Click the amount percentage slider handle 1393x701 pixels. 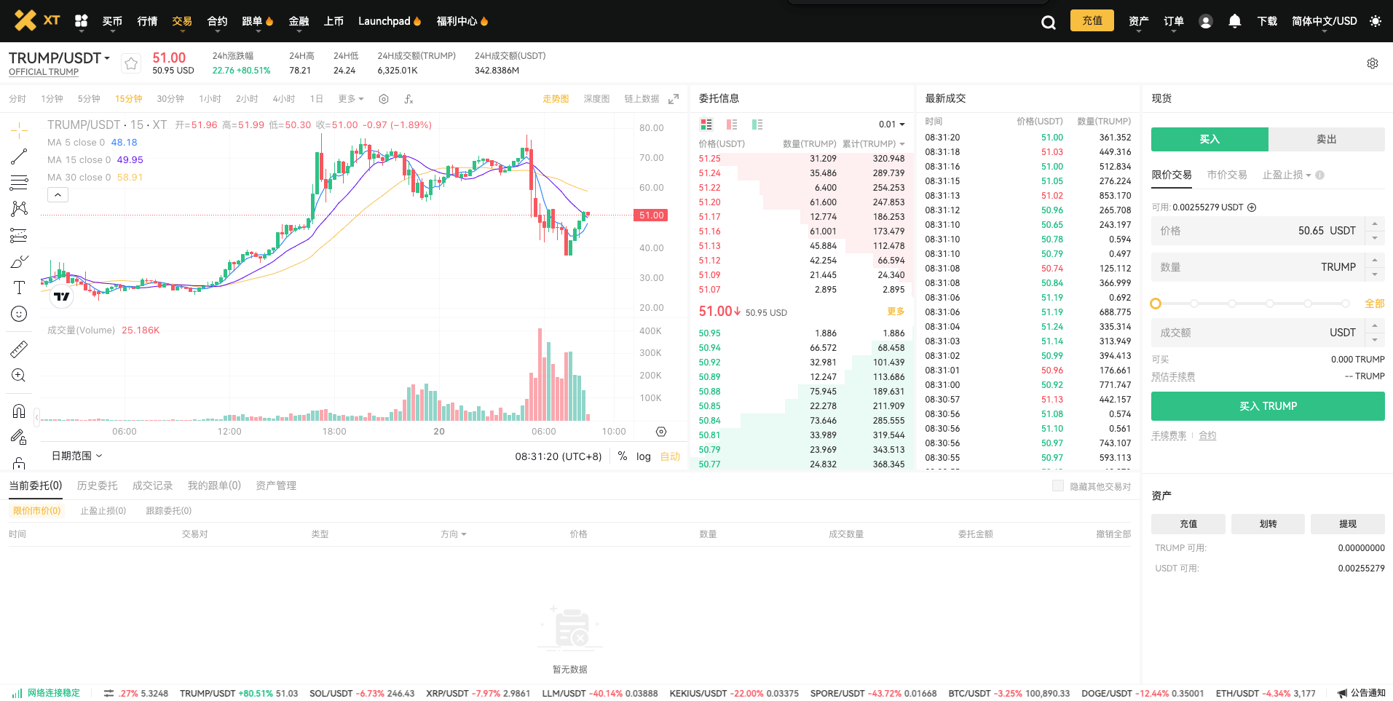(1156, 304)
